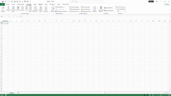Click the Search box in title bar
Screen dimensions: 171x96
click(x=86, y=2)
